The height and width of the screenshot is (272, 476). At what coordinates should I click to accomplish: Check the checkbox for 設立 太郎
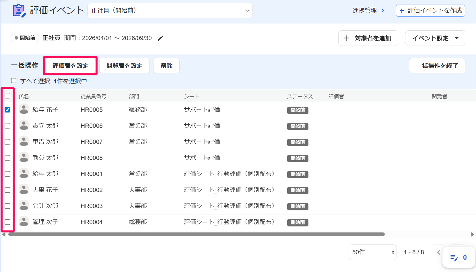pyautogui.click(x=7, y=126)
